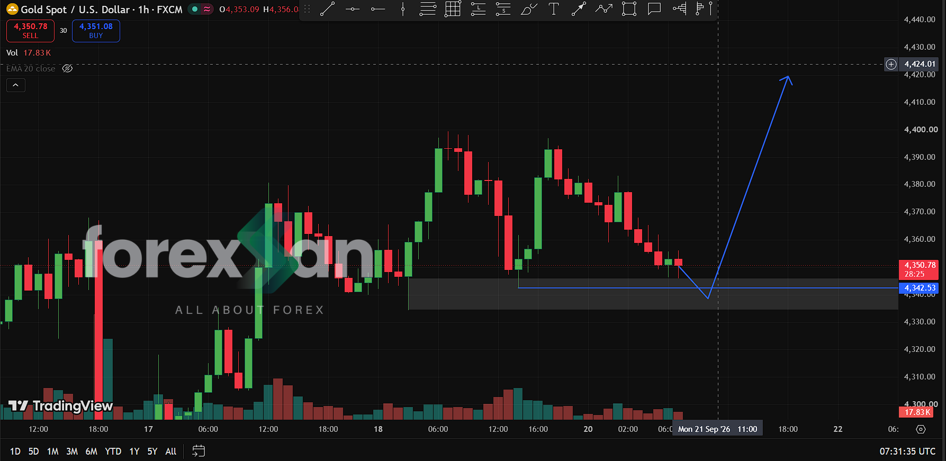Click the pink approximate-data indicator icon

click(207, 9)
